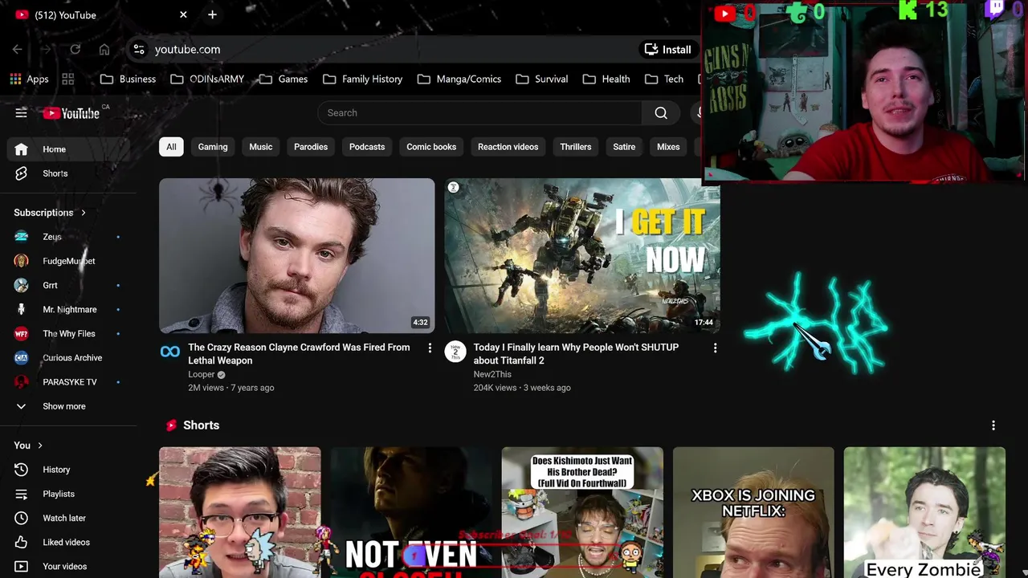The height and width of the screenshot is (578, 1028).
Task: Expand the Subscriptions section arrow
Action: [x=83, y=213]
